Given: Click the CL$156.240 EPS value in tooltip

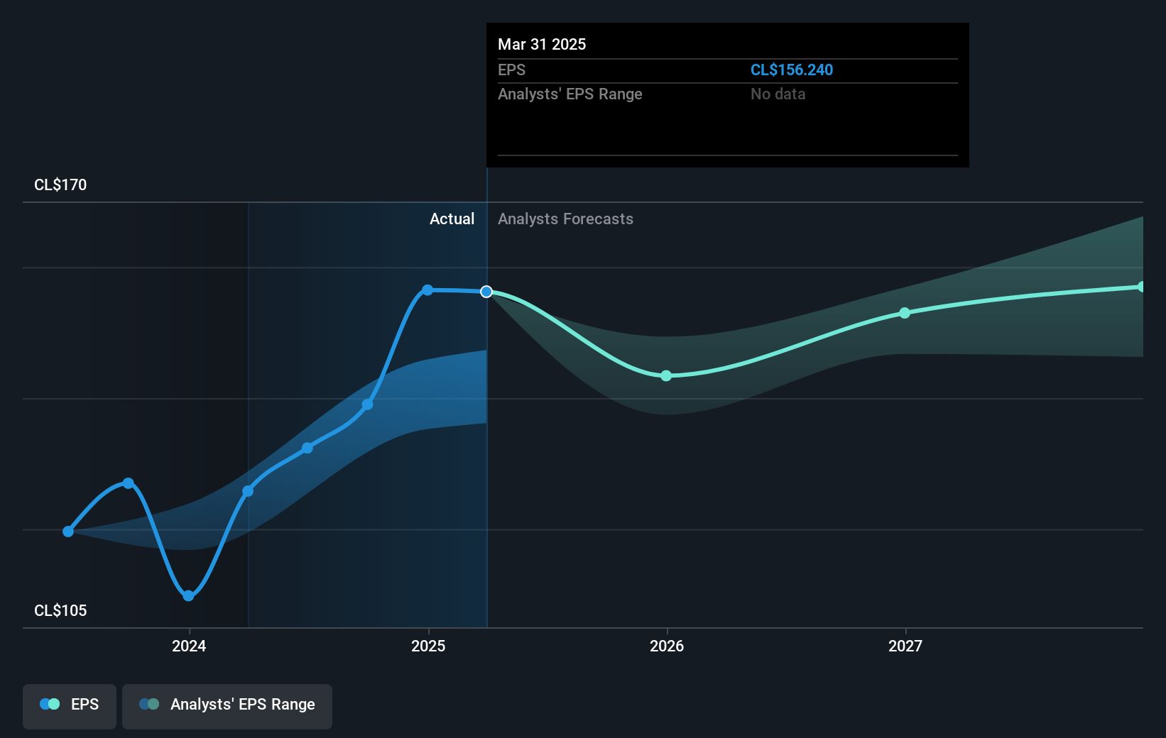Looking at the screenshot, I should tap(792, 70).
